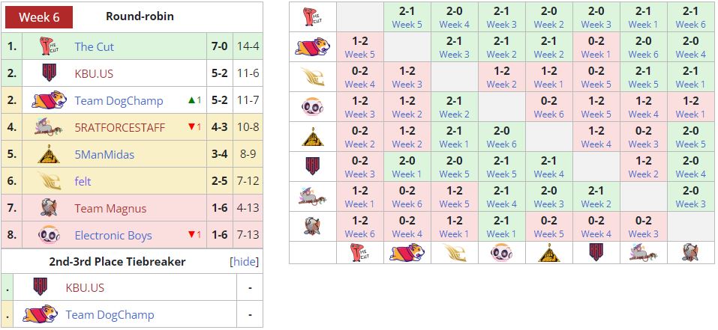
Task: Click Team Magnus logo in crosstable footer
Action: tap(690, 252)
